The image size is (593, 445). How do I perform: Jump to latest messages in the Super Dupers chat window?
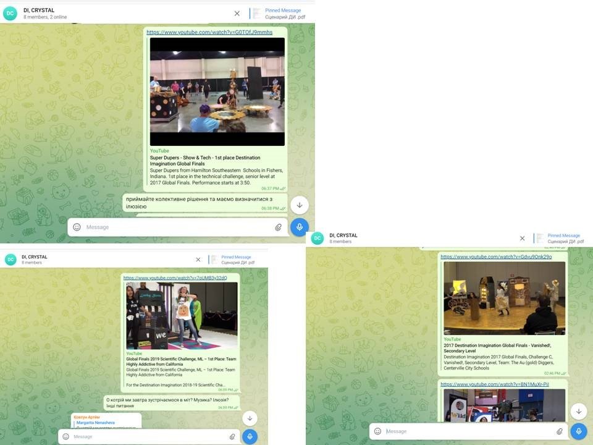(x=300, y=205)
